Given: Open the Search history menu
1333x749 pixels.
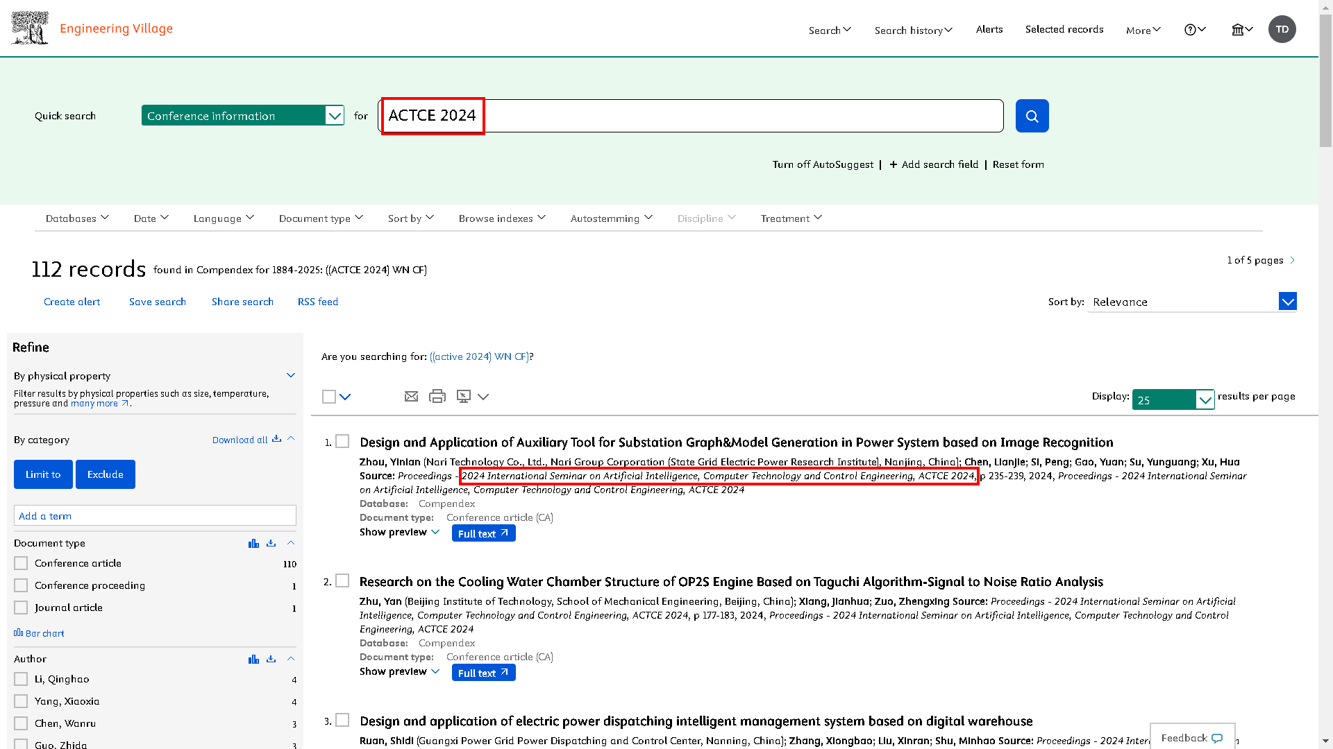Looking at the screenshot, I should pos(913,31).
